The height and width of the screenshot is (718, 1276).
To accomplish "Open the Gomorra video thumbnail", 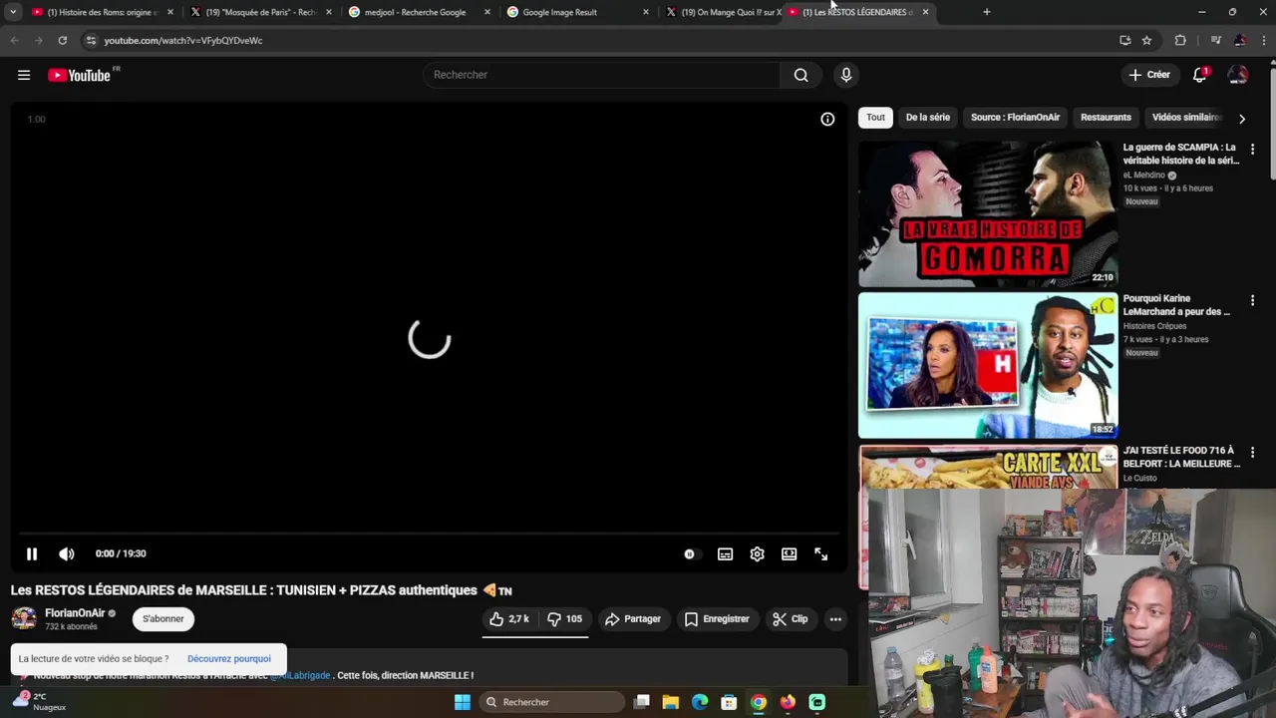I will 988,213.
